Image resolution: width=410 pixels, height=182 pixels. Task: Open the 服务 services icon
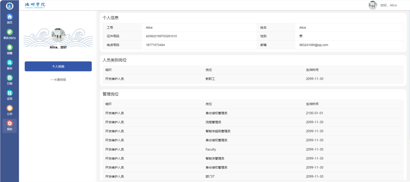(x=10, y=63)
